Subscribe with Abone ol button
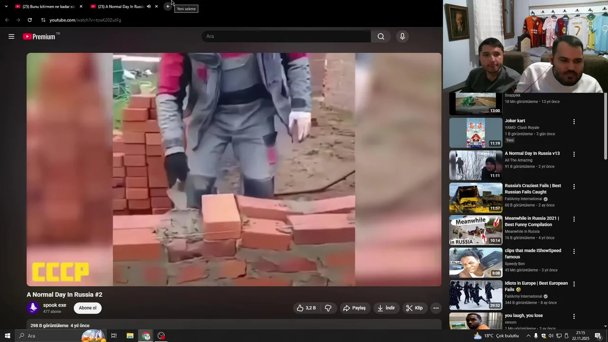The width and height of the screenshot is (608, 342). (87, 308)
